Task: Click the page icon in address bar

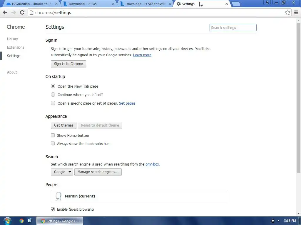Action: pyautogui.click(x=32, y=13)
